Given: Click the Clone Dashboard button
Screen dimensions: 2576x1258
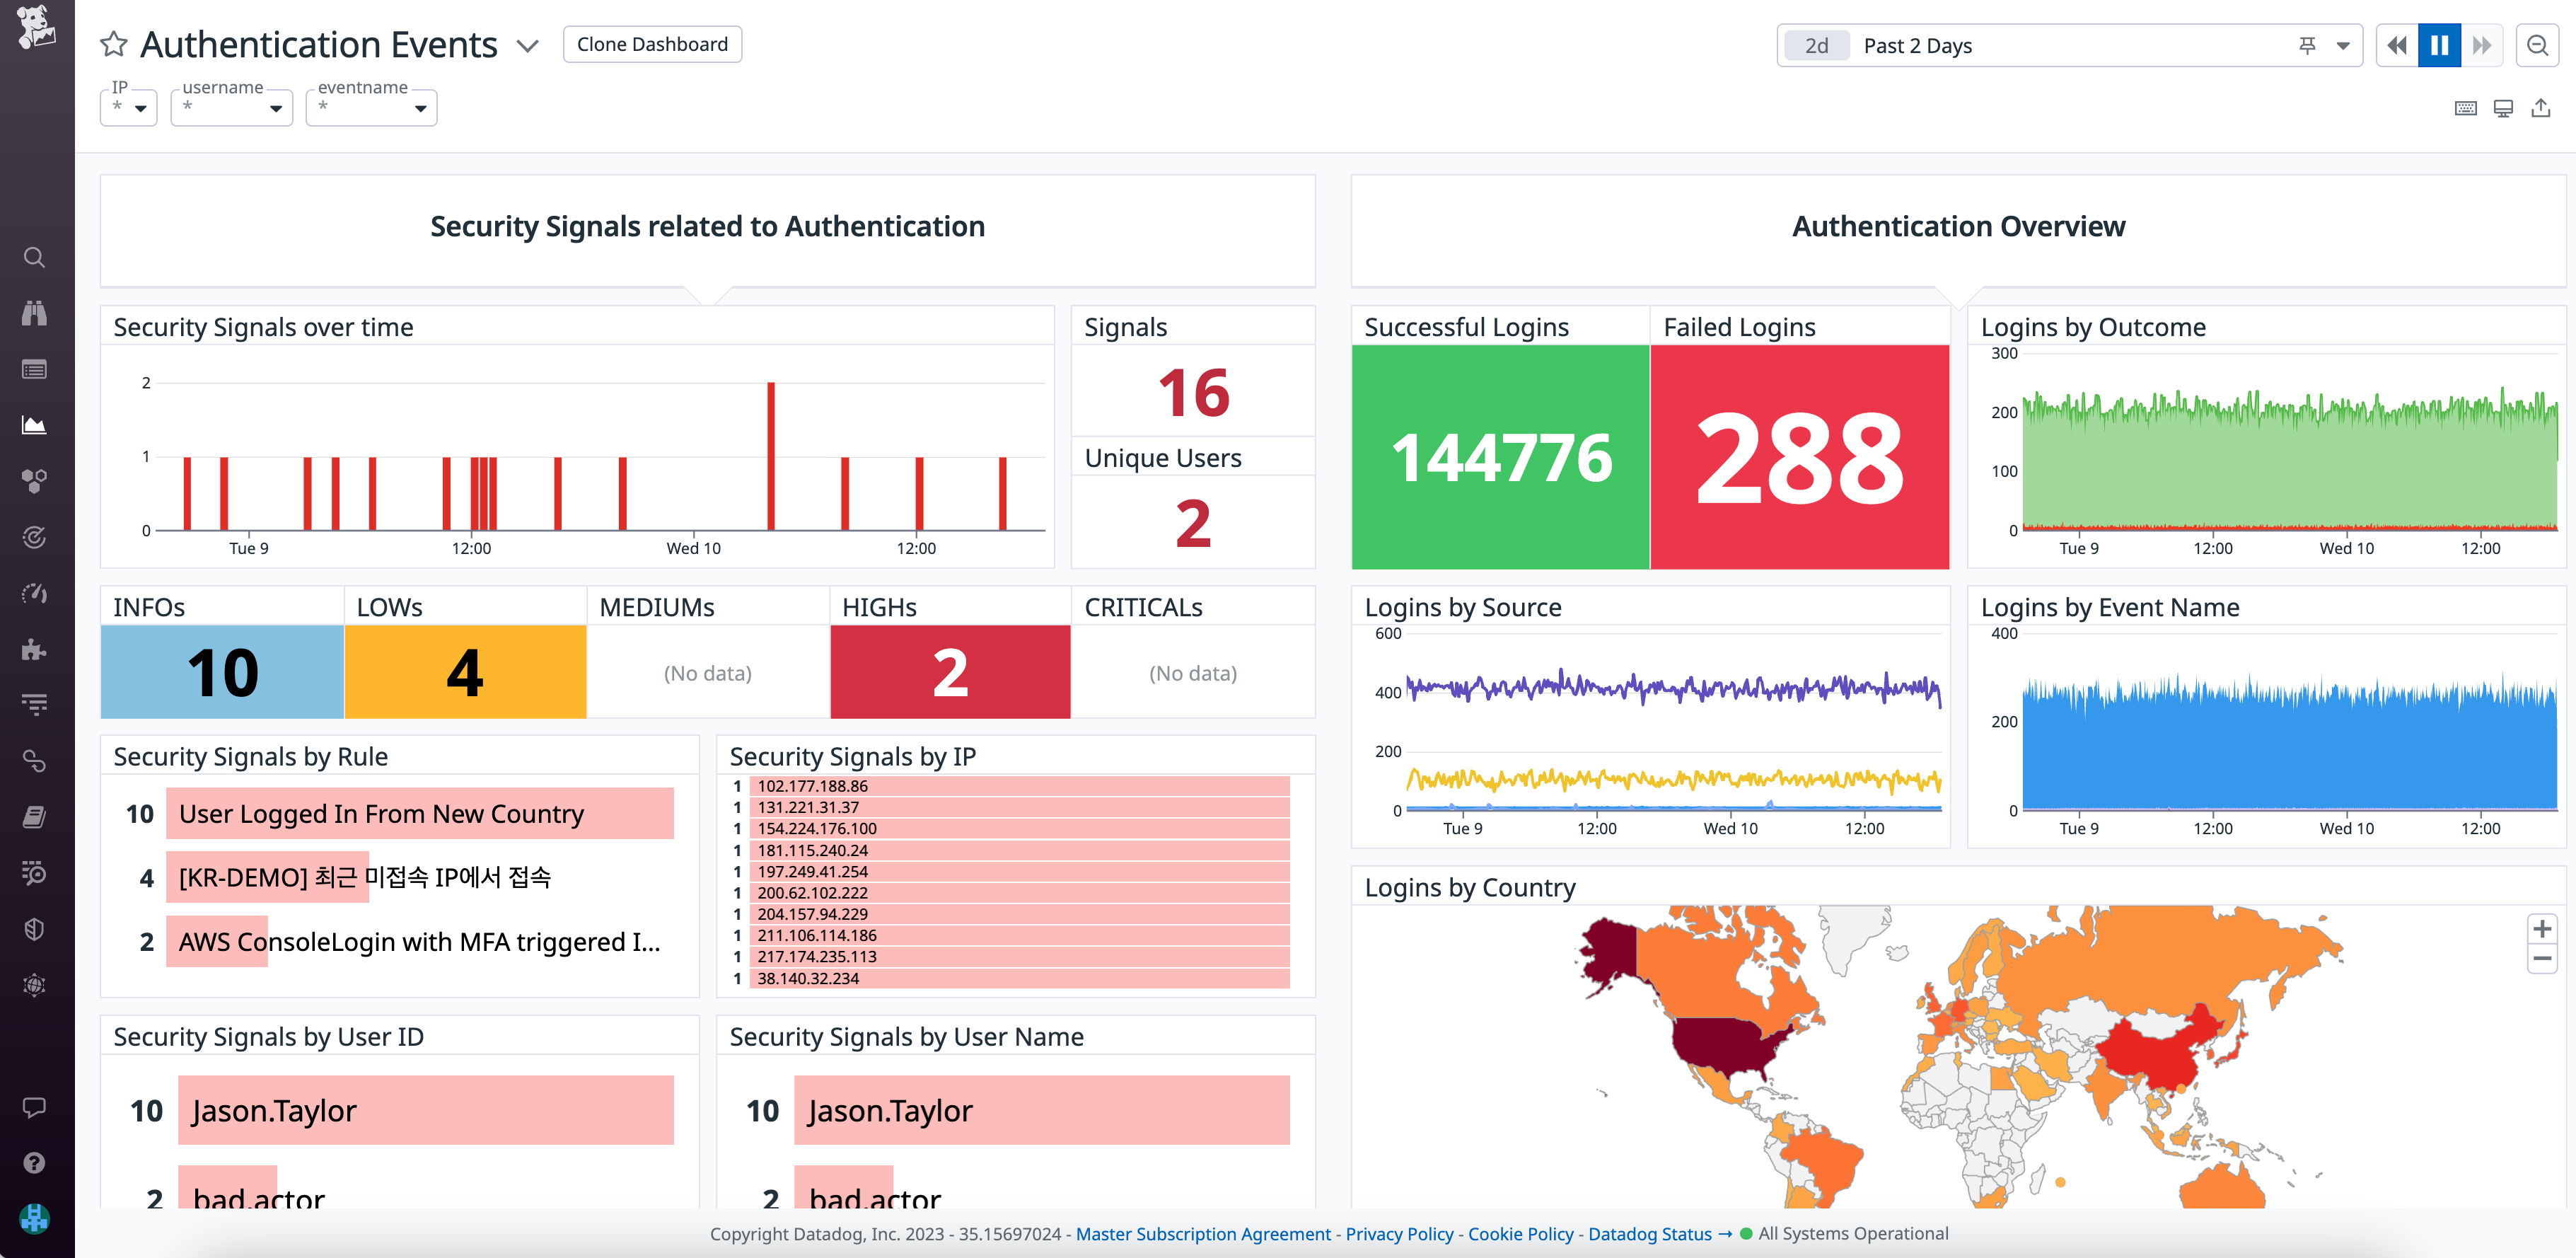Looking at the screenshot, I should pos(652,44).
